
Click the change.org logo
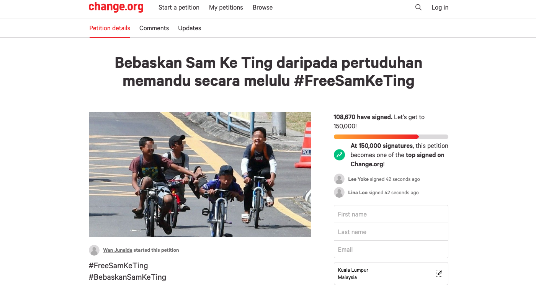[x=116, y=7]
